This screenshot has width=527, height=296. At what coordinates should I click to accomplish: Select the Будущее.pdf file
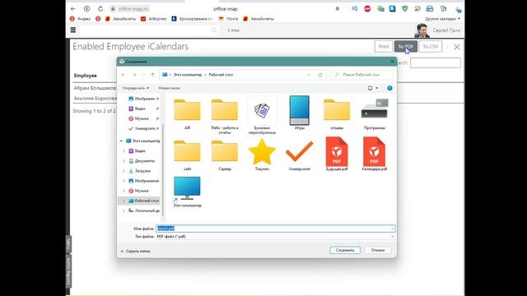(x=337, y=154)
